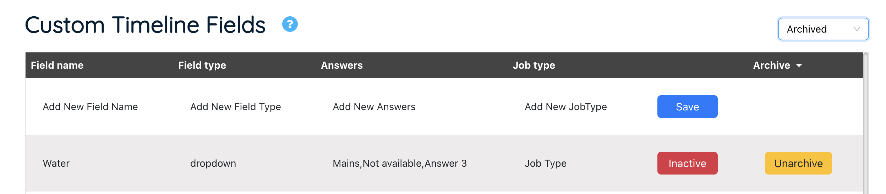The width and height of the screenshot is (886, 194).
Task: Click the table's vertical scrollbar
Action: (866, 124)
